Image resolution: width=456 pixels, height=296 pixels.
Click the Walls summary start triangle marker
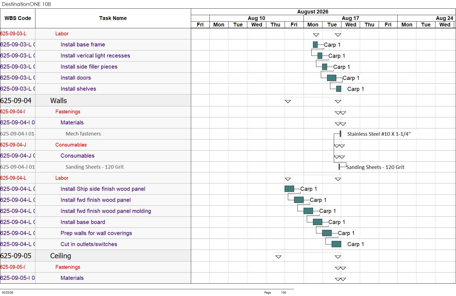point(288,101)
